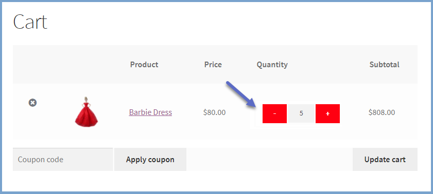
Task: Click the blue arrow pointing at quantity buttons
Action: tap(240, 93)
